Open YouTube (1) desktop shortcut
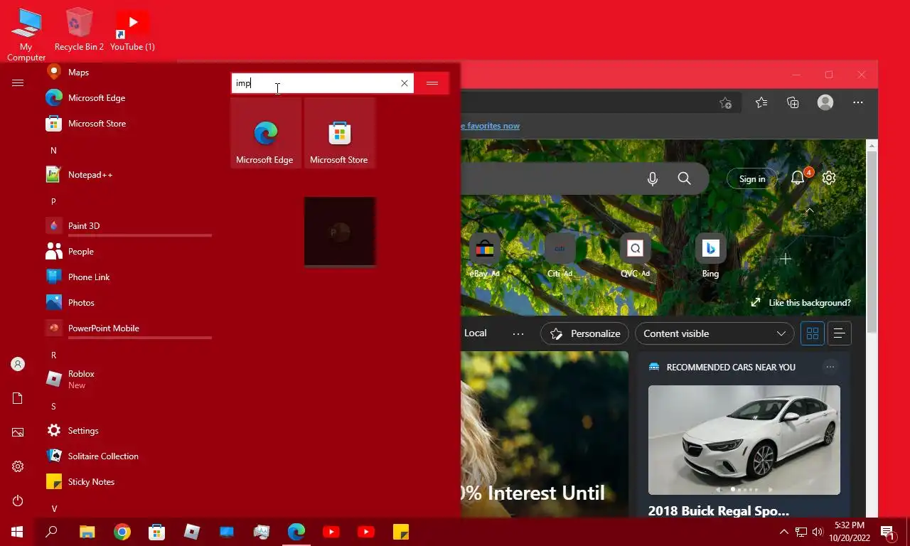This screenshot has height=546, width=910. point(132,30)
